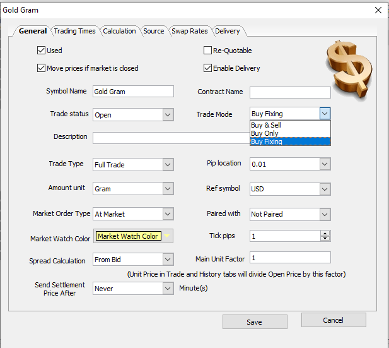Open the Swap Rates tab
Image resolution: width=389 pixels, height=348 pixels.
tap(189, 31)
